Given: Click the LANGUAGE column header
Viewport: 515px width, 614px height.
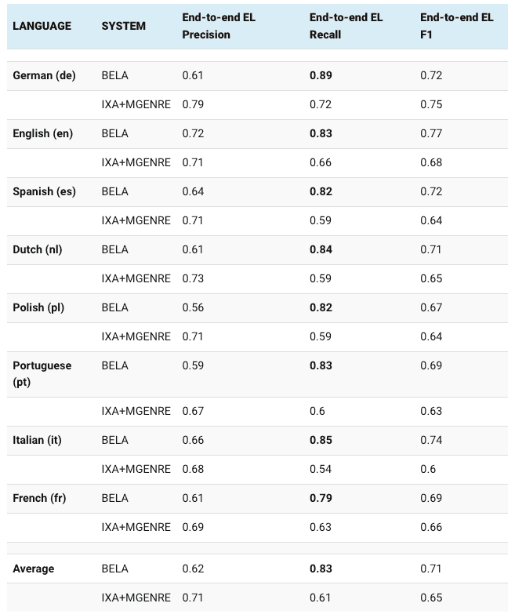Looking at the screenshot, I should click(42, 26).
